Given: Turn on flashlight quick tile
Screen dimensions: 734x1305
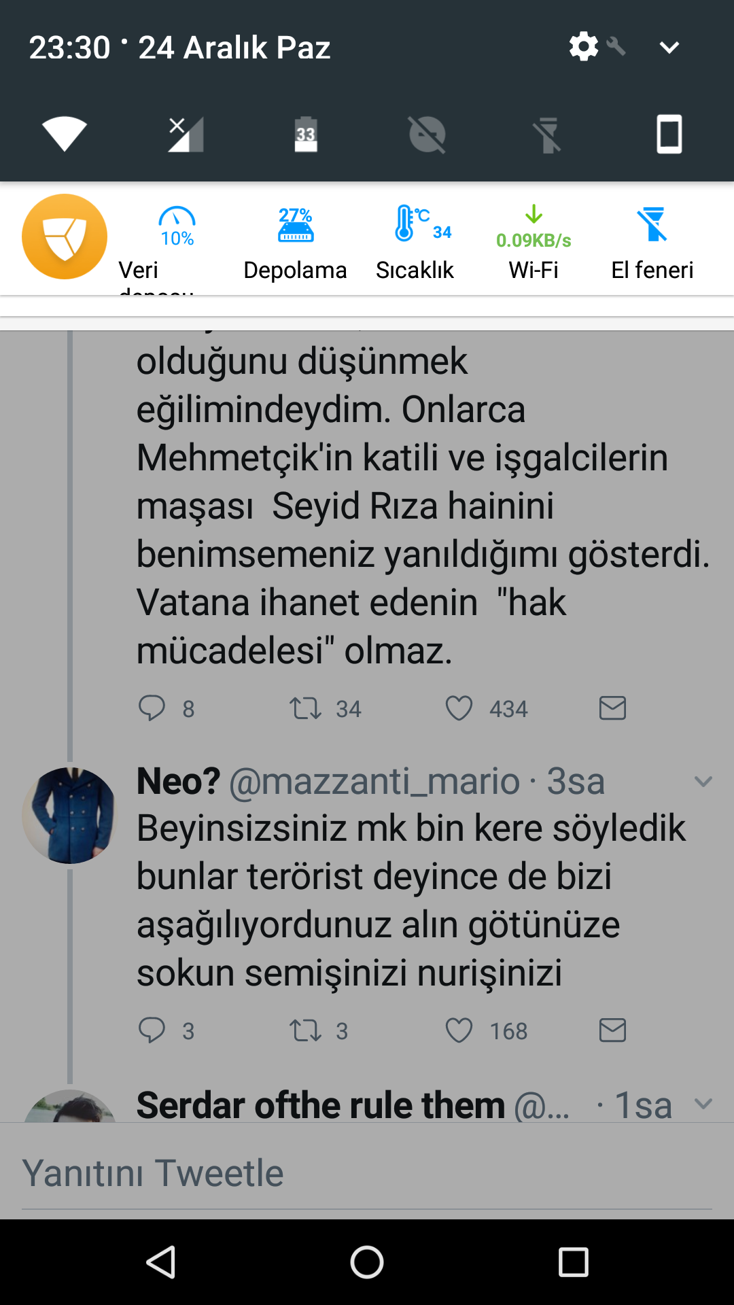Looking at the screenshot, I should pos(548,133).
